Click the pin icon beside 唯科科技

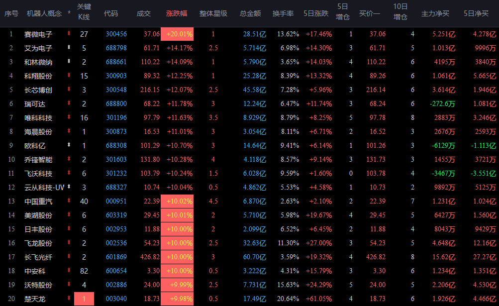[x=69, y=116]
